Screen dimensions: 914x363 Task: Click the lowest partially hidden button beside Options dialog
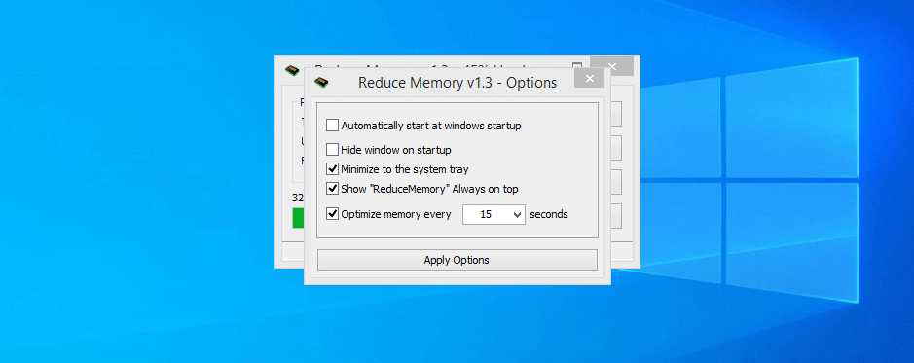(616, 216)
